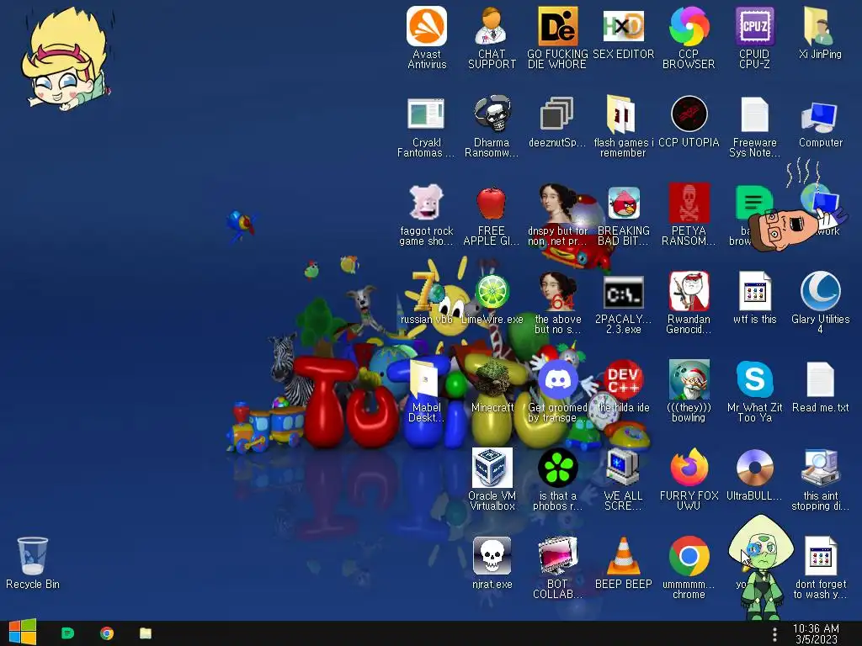Open File Explorer from the taskbar
Screen dimensions: 862x646
tap(145, 633)
